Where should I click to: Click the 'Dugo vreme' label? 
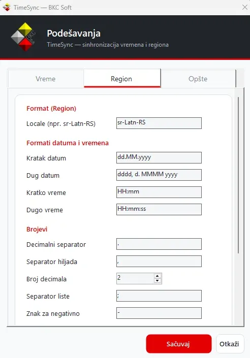tap(45, 210)
